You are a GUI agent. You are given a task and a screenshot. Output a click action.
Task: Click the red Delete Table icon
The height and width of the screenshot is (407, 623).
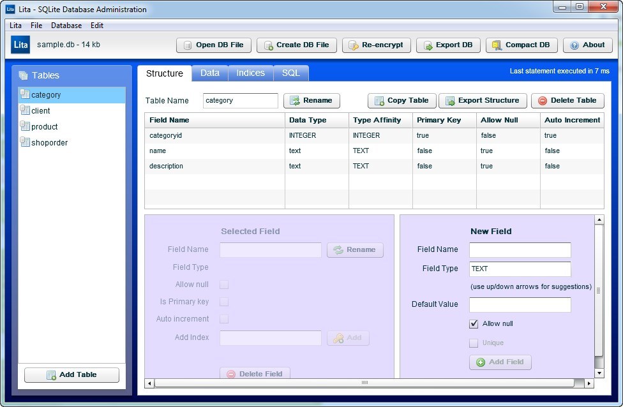[x=543, y=101]
